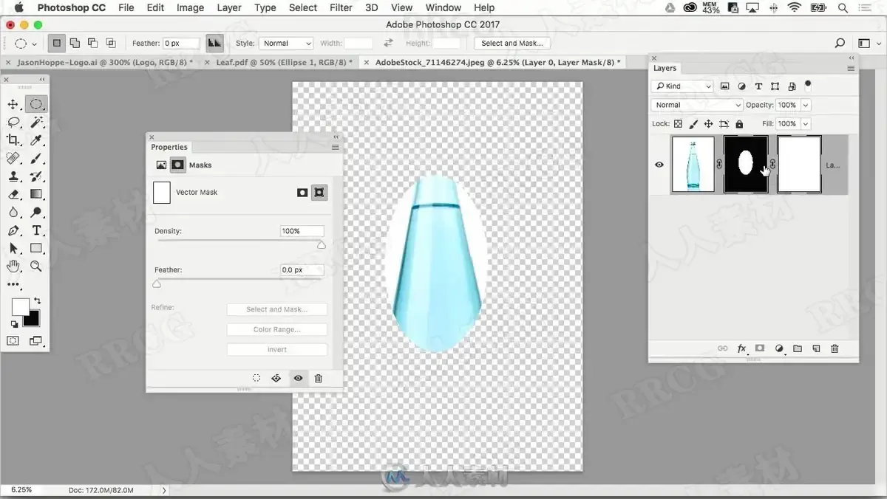Select the Magic Wand tool
The image size is (887, 499).
tap(35, 122)
